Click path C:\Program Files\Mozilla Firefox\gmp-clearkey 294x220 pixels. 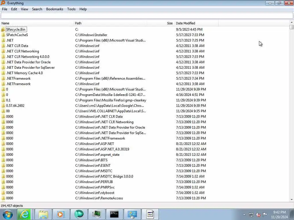tap(111, 100)
